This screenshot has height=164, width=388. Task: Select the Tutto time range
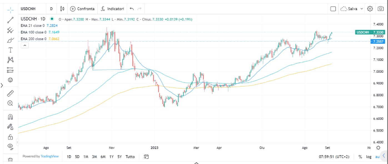click(130, 157)
